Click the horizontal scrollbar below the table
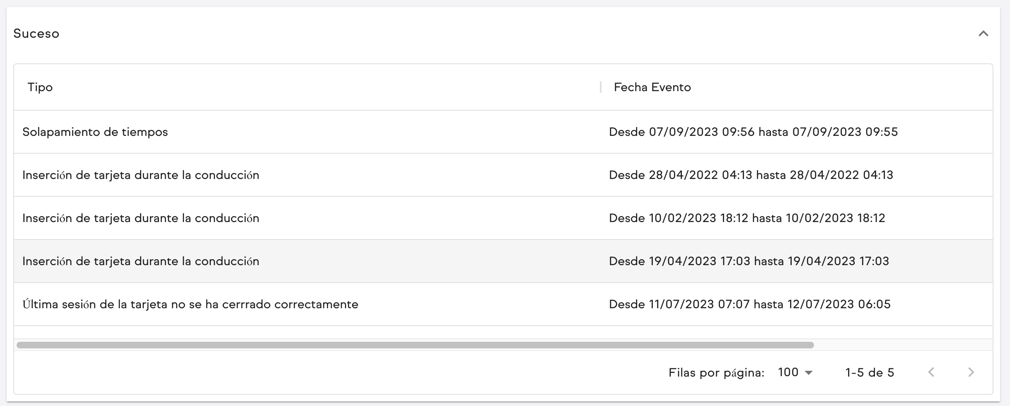1010x406 pixels. [414, 344]
